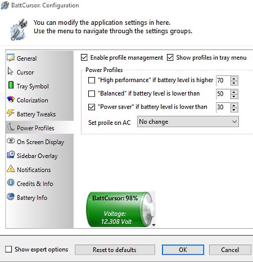Switch to Battery Tweaks section

[39, 114]
